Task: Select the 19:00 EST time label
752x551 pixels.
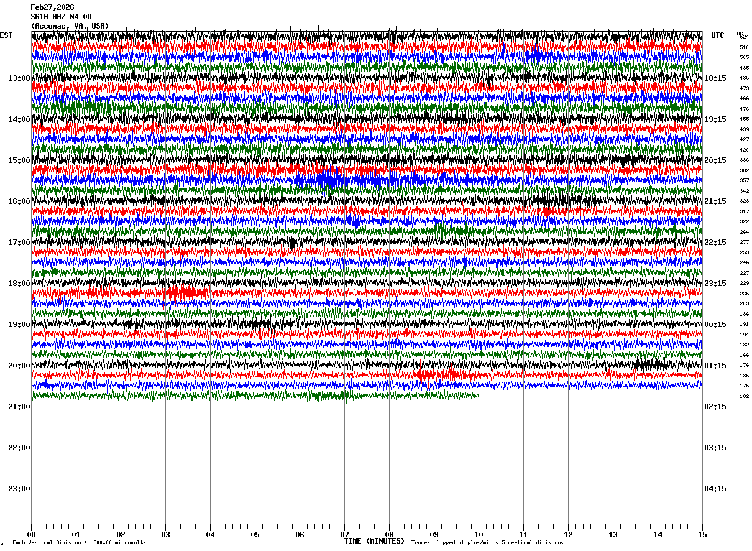Action: [x=19, y=325]
